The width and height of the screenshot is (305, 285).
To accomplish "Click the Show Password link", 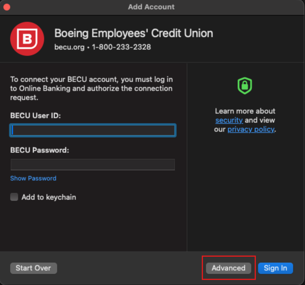I will (33, 178).
